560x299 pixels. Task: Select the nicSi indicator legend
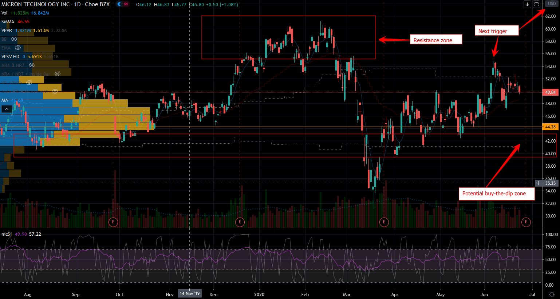pyautogui.click(x=7, y=234)
